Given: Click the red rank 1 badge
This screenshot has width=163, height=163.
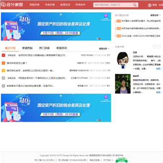Looking at the screenshot, I should pyautogui.click(x=3, y=55).
